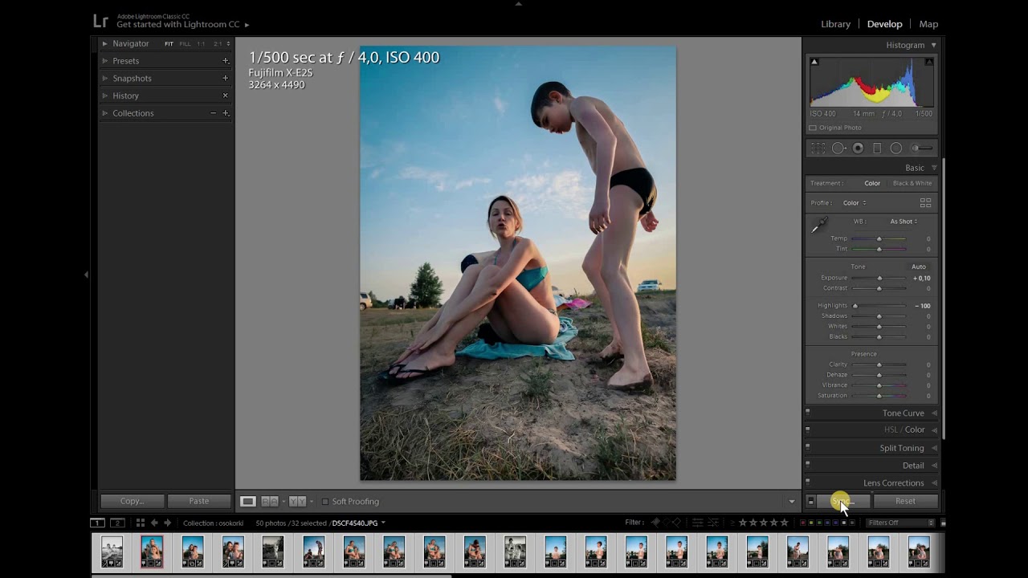Viewport: 1028px width, 578px height.
Task: Toggle the Tone Curve panel on/off switch
Action: [x=807, y=413]
